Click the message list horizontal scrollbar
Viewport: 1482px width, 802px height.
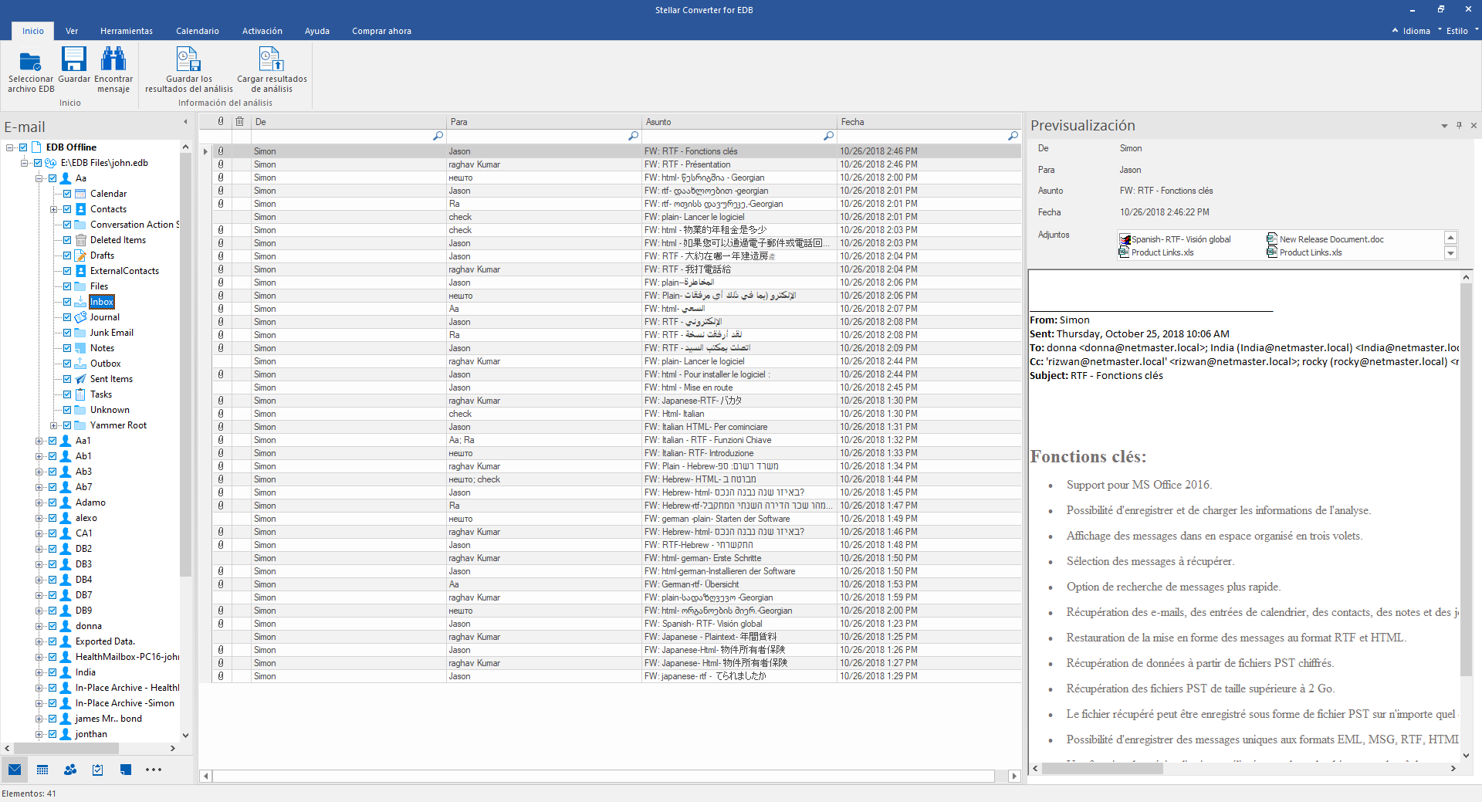tap(604, 776)
